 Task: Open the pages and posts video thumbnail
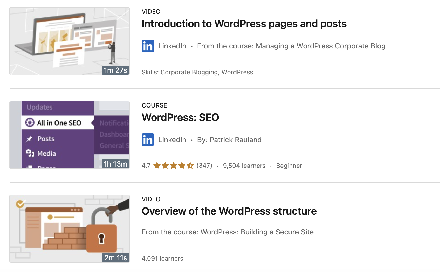[69, 41]
